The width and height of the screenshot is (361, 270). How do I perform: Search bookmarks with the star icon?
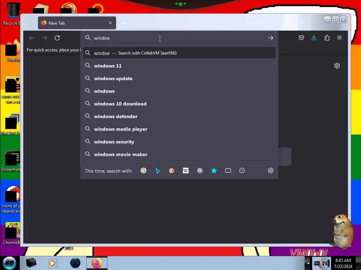coord(214,171)
